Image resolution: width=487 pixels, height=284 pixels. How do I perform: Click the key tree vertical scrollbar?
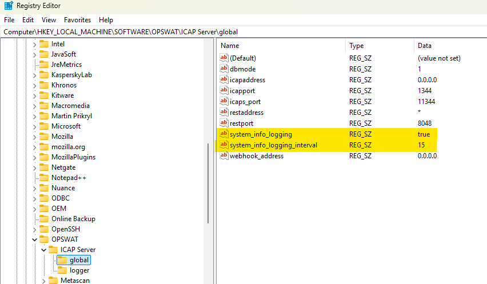(x=208, y=183)
